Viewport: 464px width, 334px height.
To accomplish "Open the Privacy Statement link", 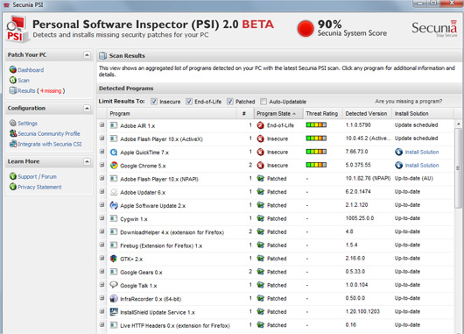I will click(39, 187).
